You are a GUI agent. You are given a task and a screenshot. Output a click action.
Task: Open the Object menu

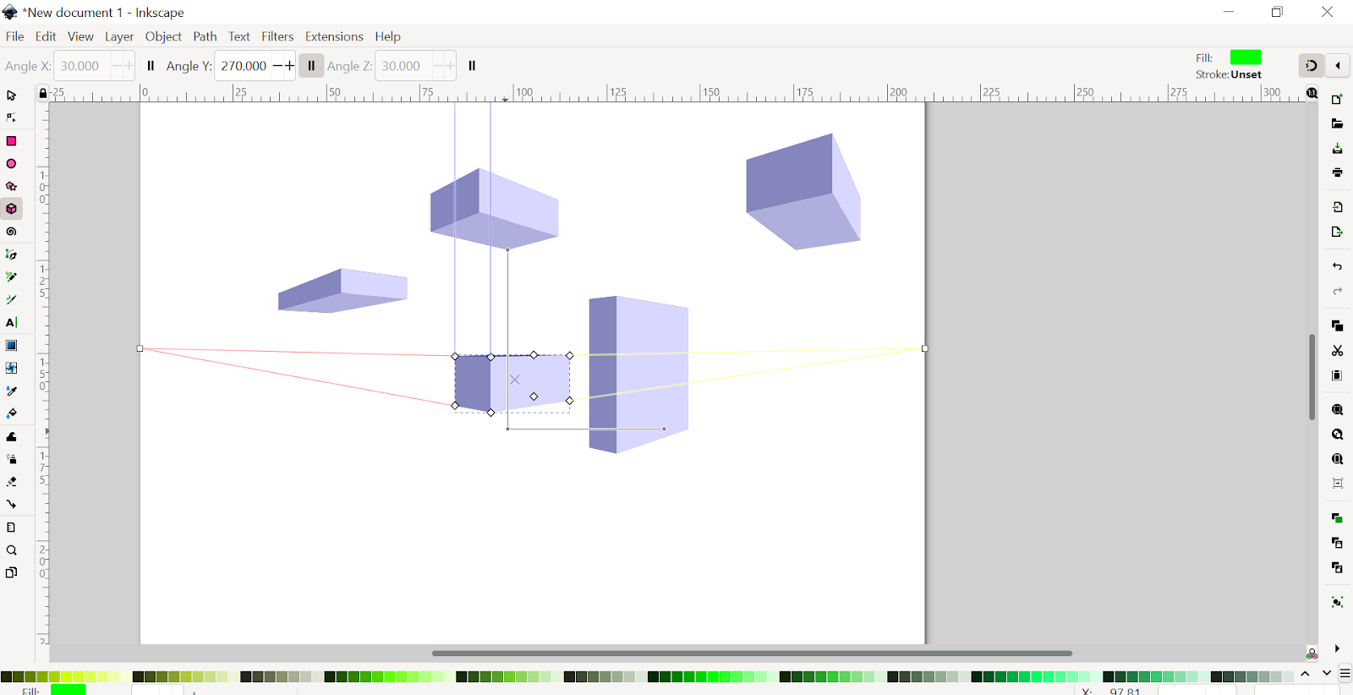pos(163,36)
